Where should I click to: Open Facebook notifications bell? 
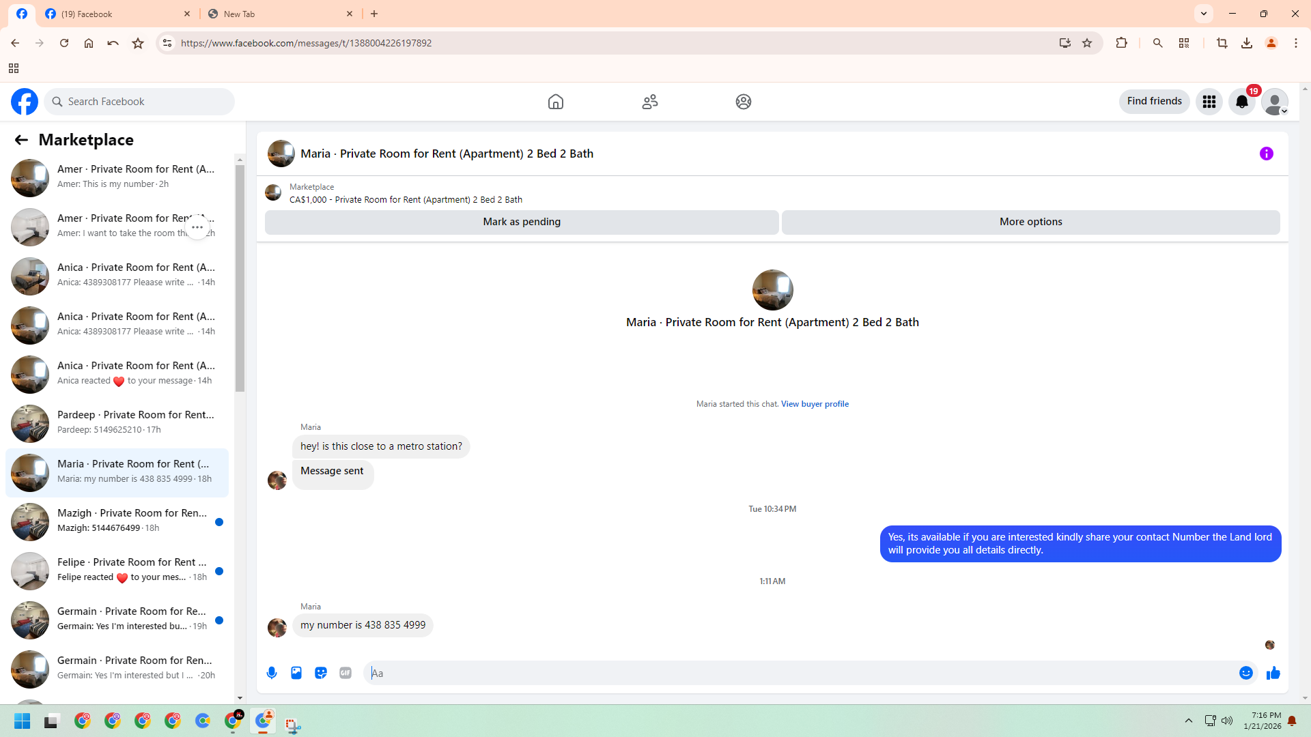[x=1241, y=102]
